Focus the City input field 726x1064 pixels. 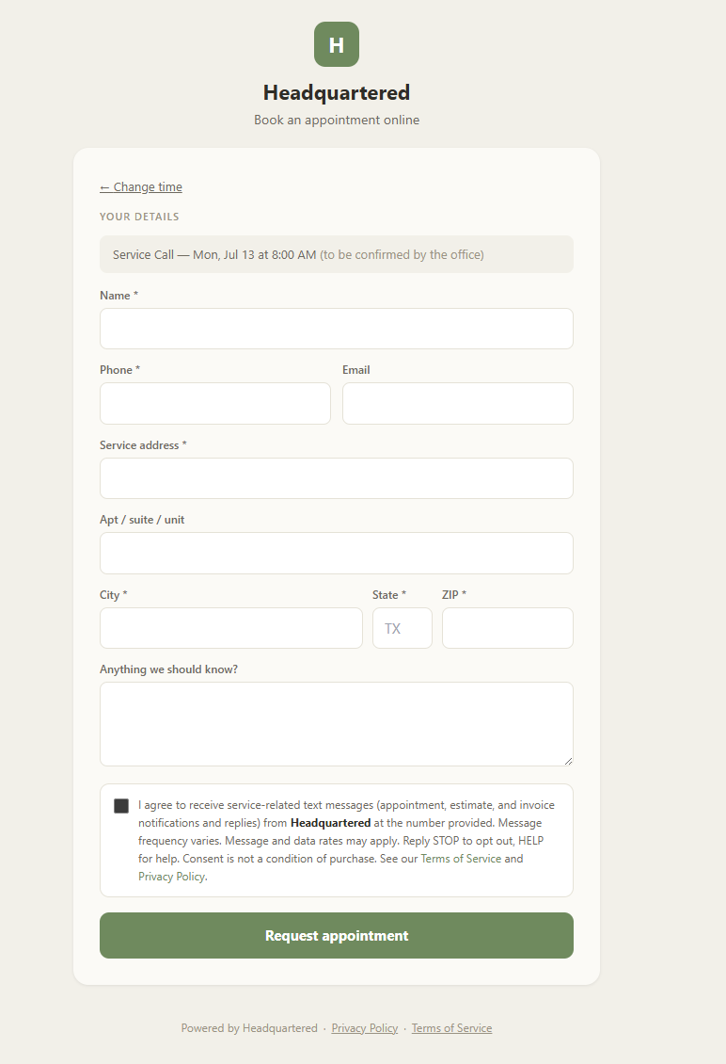point(231,628)
